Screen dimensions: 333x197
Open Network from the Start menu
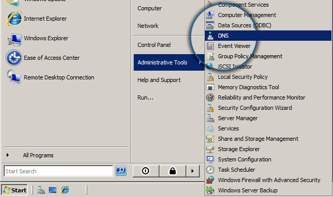tap(148, 26)
